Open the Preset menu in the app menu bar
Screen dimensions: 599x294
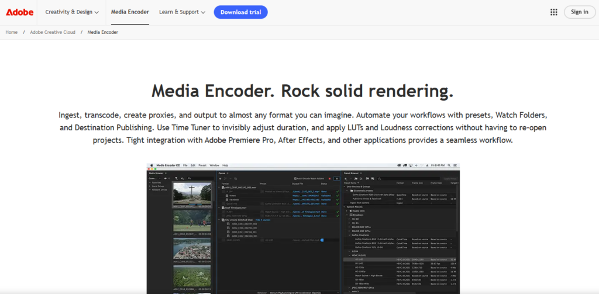pyautogui.click(x=202, y=165)
